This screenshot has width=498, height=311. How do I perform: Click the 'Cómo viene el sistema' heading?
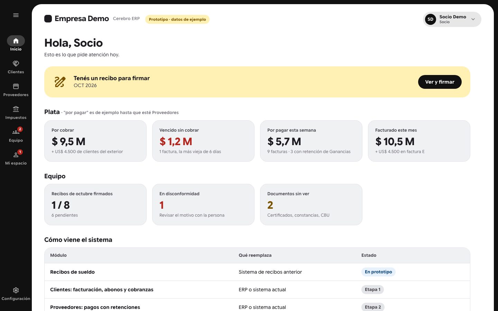click(x=78, y=240)
